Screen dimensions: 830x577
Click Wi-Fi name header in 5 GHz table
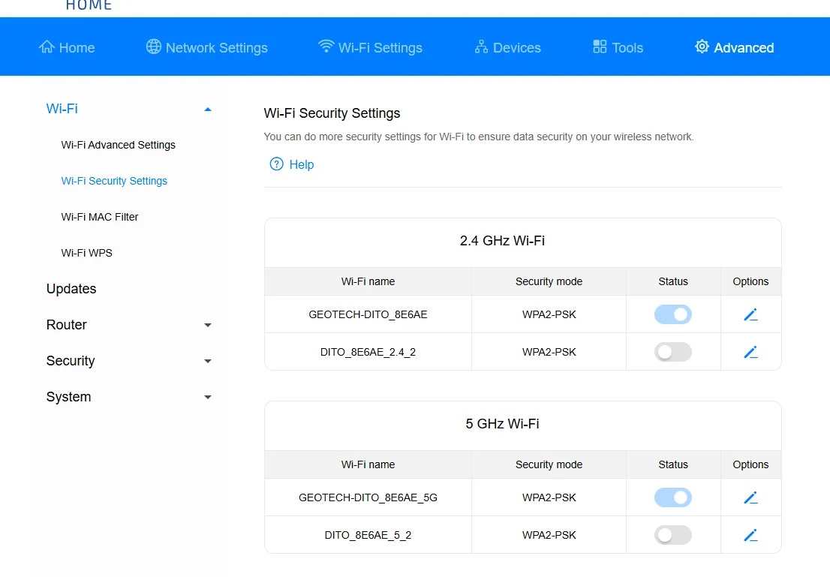tap(368, 464)
